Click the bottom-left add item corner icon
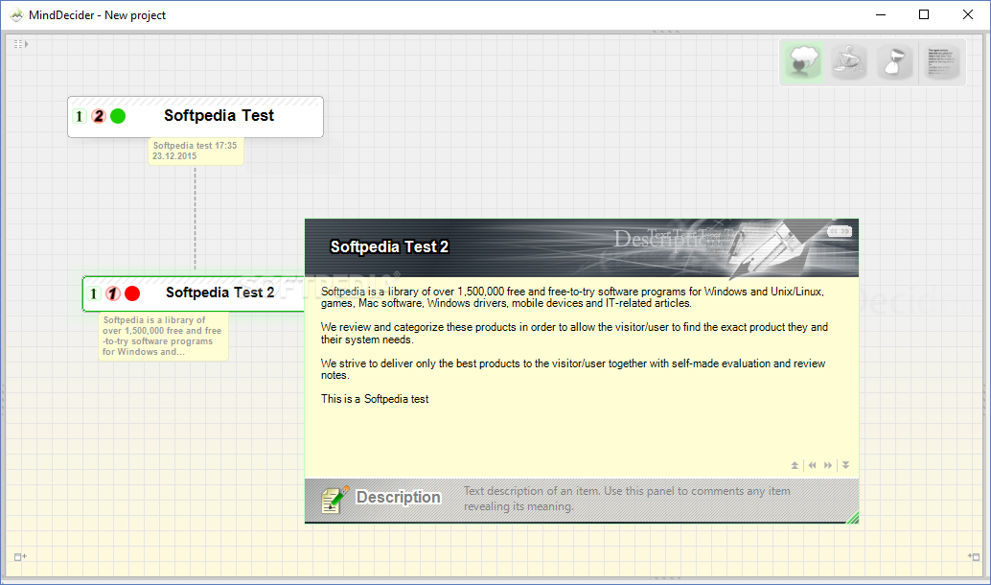 coord(20,557)
